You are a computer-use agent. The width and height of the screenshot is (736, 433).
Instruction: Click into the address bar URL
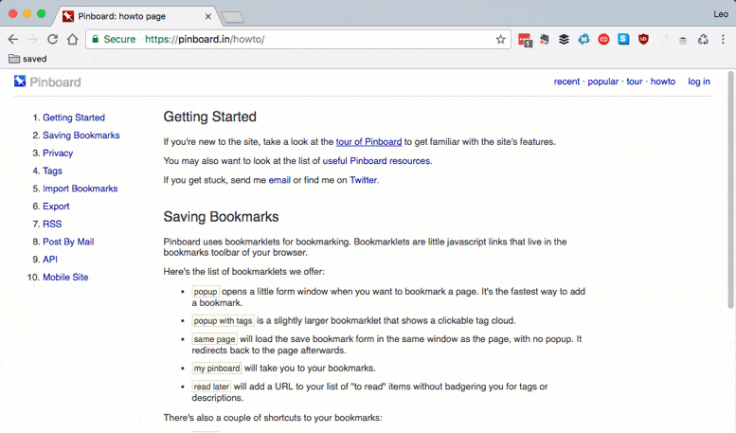point(300,40)
